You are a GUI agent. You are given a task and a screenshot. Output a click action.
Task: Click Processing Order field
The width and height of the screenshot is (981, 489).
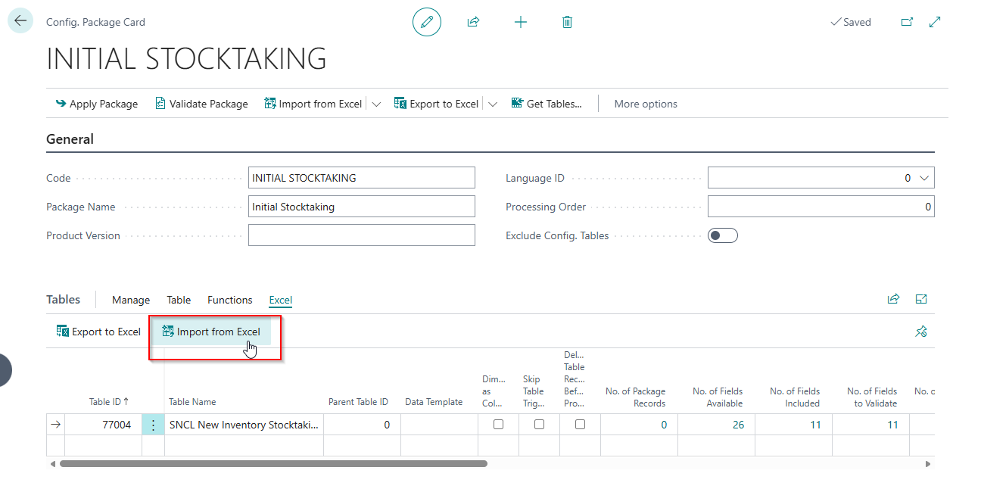(821, 207)
